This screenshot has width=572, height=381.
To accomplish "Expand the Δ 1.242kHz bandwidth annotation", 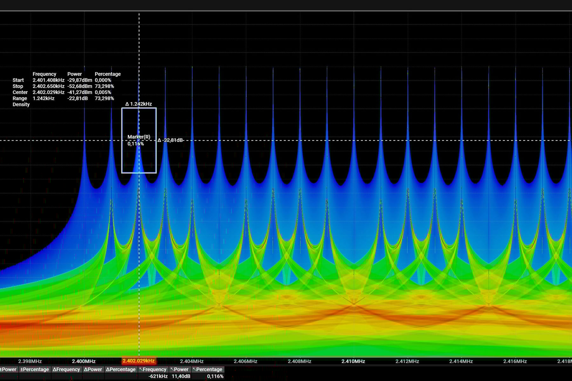I will pyautogui.click(x=139, y=104).
